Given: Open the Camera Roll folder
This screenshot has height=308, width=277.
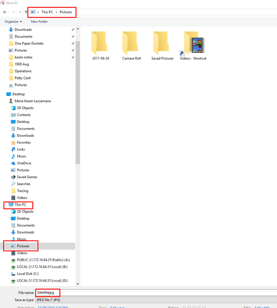Looking at the screenshot, I should 131,46.
